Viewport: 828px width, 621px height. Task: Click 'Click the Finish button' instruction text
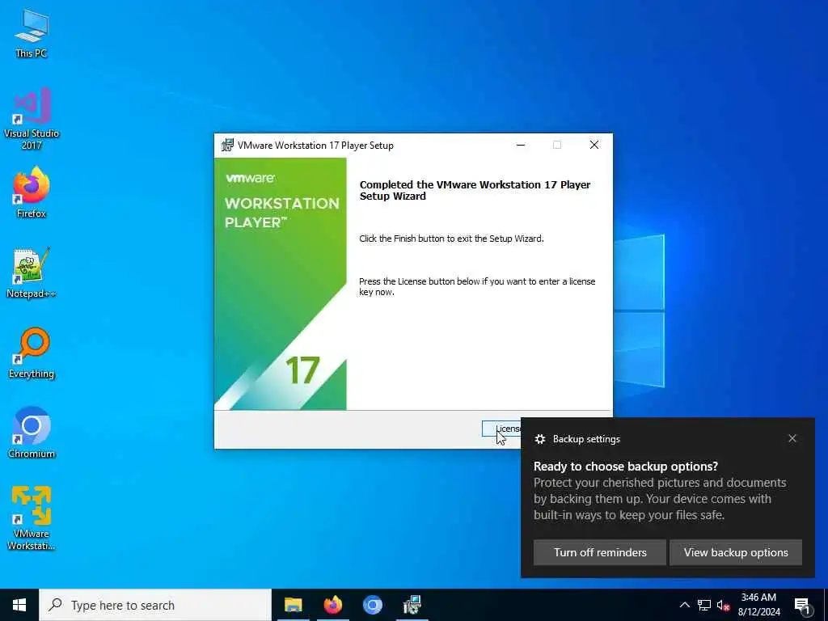(451, 239)
